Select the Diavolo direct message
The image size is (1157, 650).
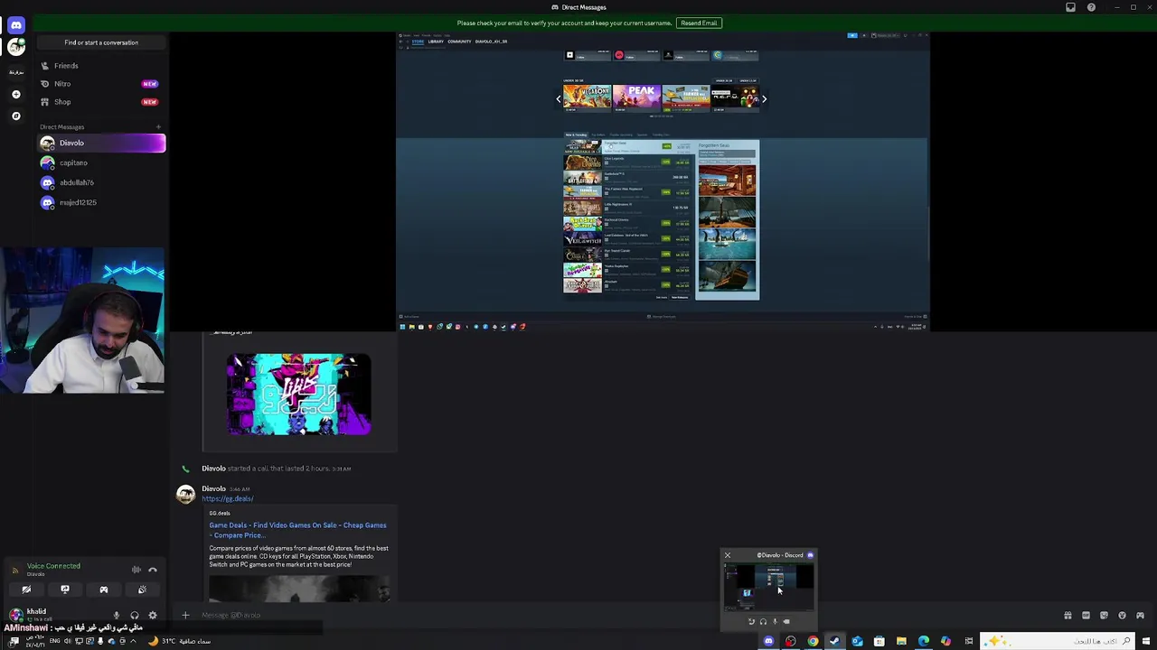102,143
